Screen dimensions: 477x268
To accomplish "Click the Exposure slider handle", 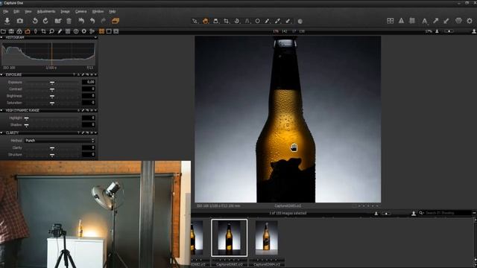I will tap(52, 83).
